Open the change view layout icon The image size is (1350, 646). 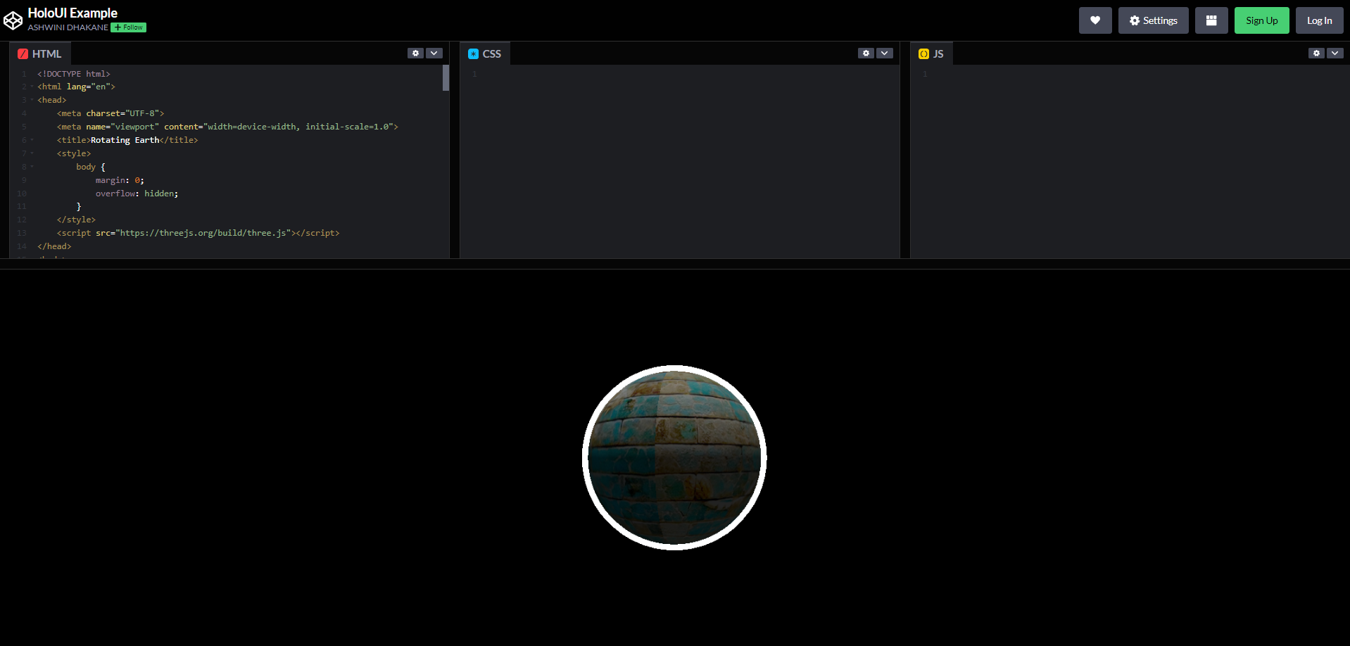tap(1211, 20)
